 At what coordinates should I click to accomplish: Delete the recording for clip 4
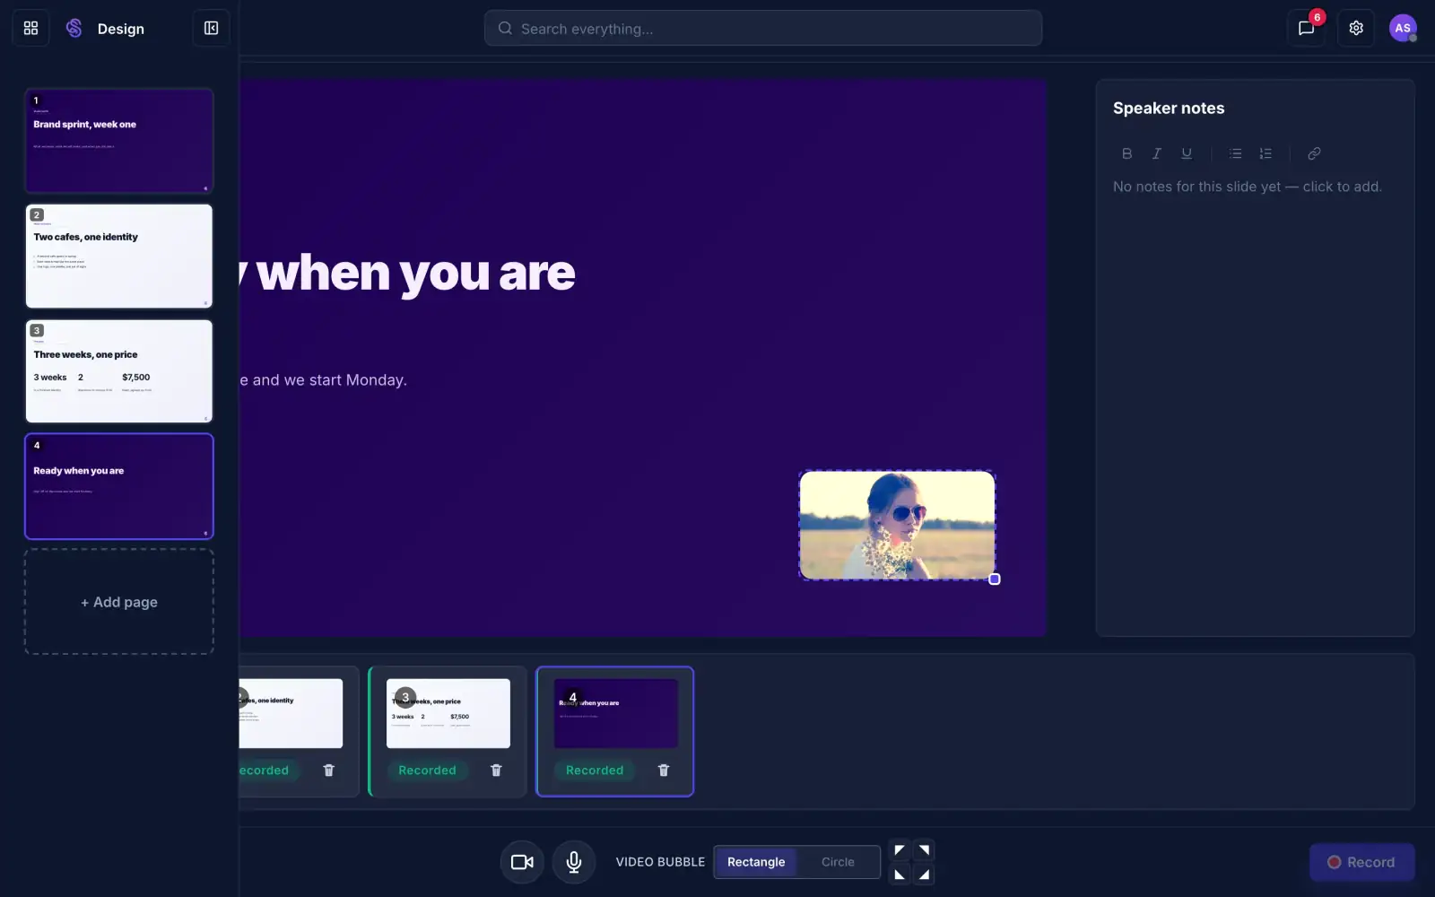[664, 771]
